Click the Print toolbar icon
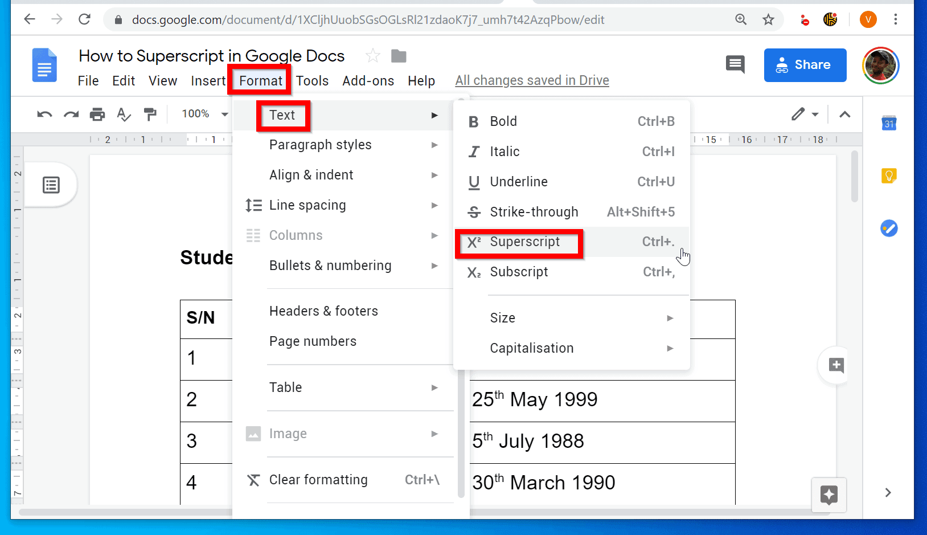This screenshot has height=535, width=927. click(97, 115)
